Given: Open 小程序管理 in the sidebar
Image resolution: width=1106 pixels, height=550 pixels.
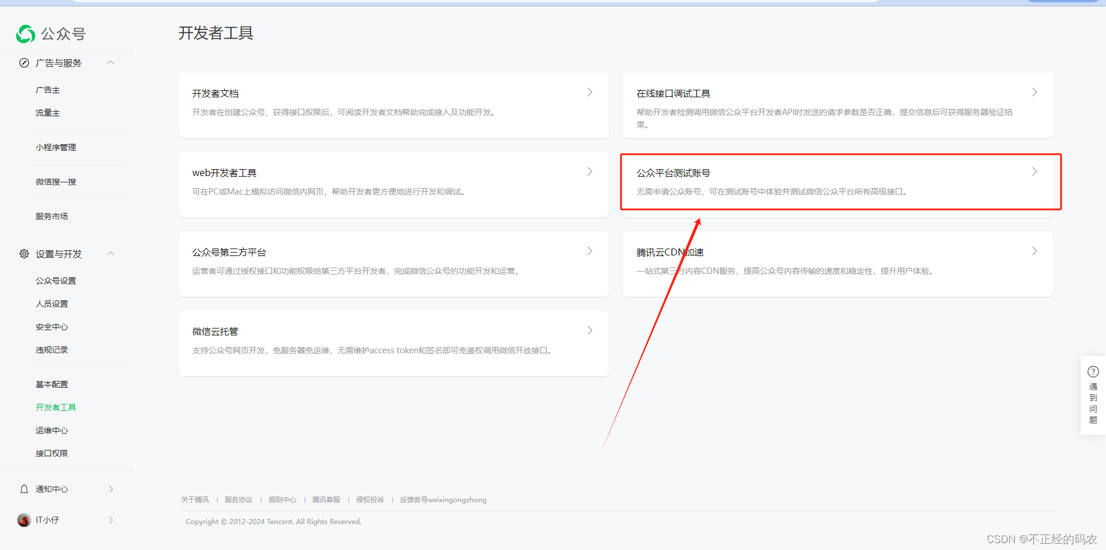Looking at the screenshot, I should pos(56,147).
